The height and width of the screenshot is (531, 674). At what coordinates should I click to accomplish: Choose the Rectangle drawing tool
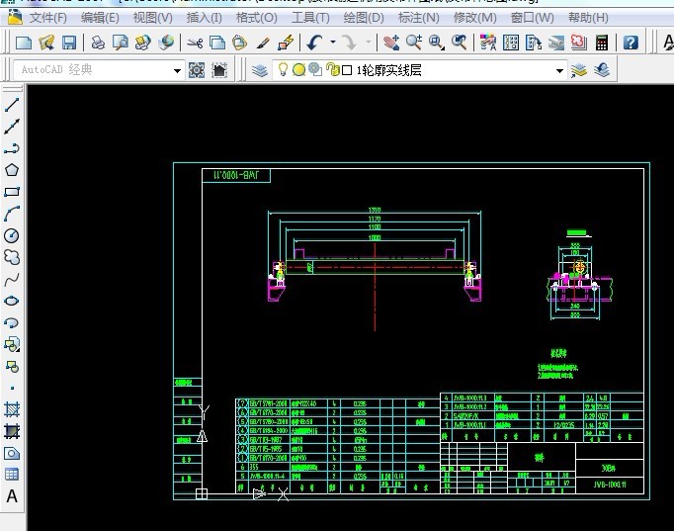(12, 192)
